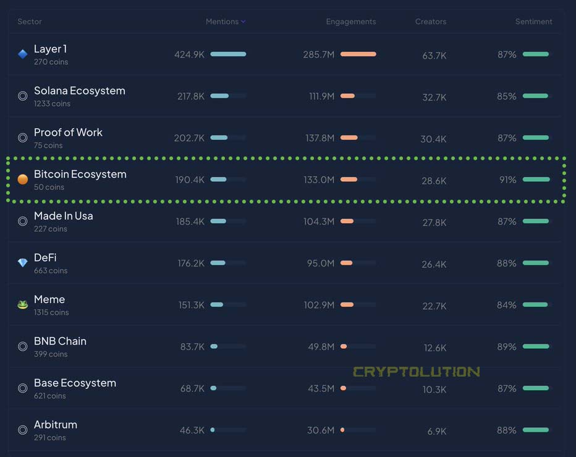This screenshot has height=457, width=576.
Task: Sort table by Creators column
Action: point(431,22)
